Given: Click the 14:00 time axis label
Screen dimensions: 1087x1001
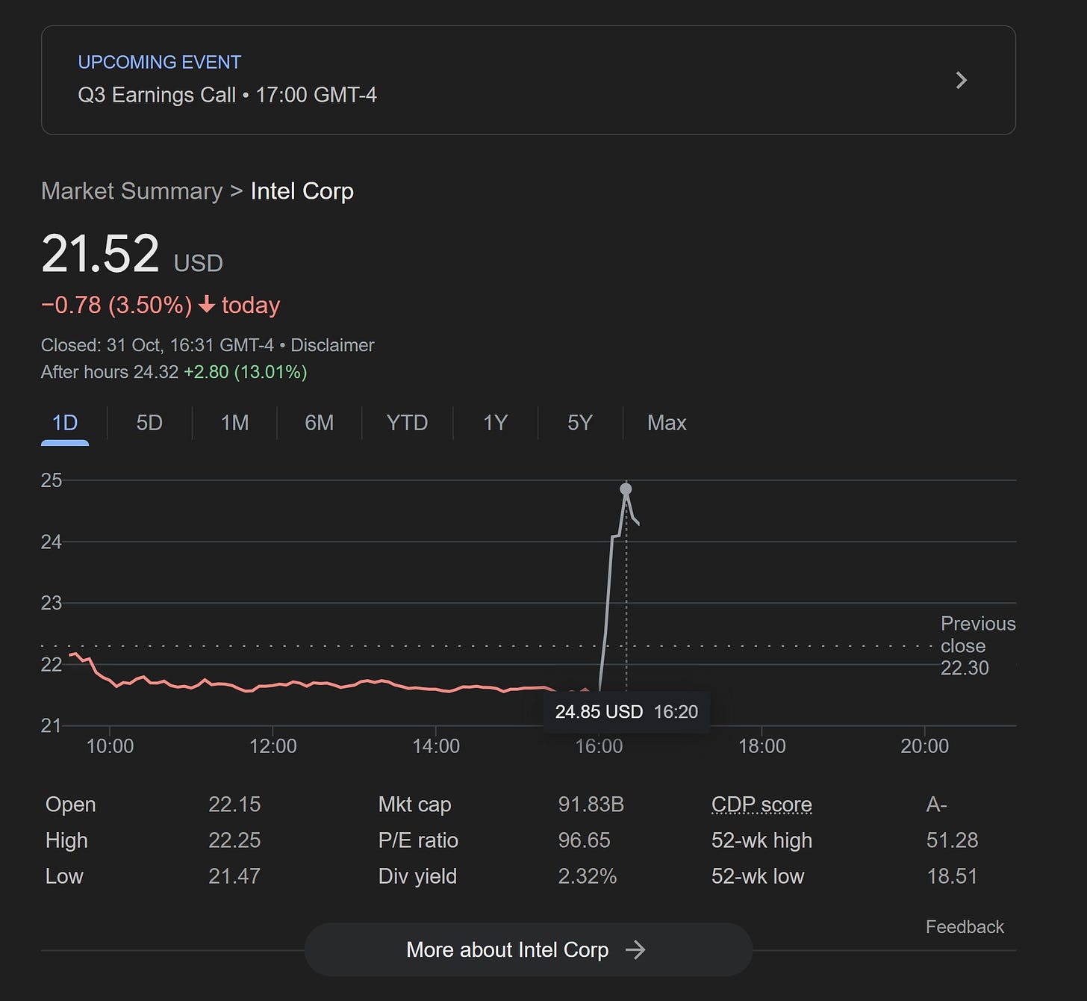Looking at the screenshot, I should (x=436, y=746).
